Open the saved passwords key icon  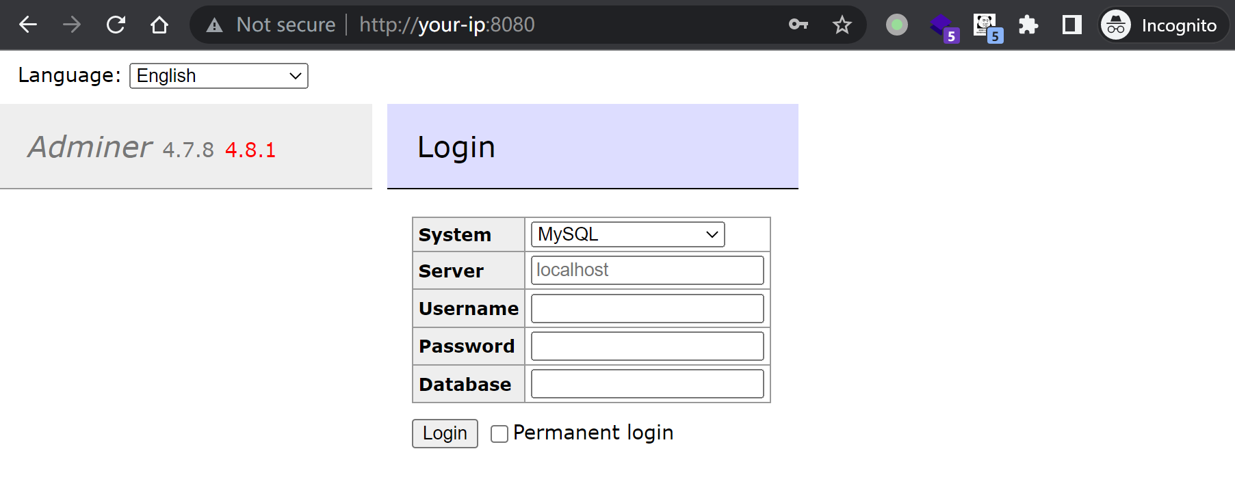point(798,25)
